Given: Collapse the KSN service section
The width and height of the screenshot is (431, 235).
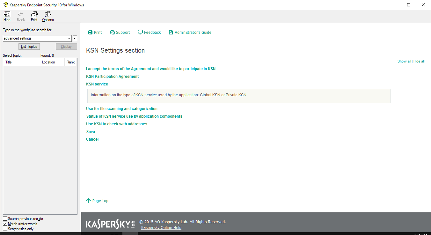Looking at the screenshot, I should click(x=97, y=84).
